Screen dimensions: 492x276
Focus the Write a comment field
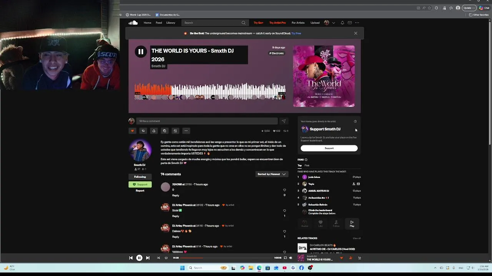tap(207, 121)
